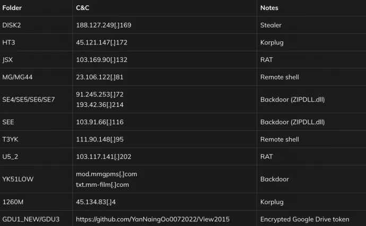Viewport: 366px width, 226px height.
Task: Click IP address 188.127.249[.]169
Action: tap(103, 25)
